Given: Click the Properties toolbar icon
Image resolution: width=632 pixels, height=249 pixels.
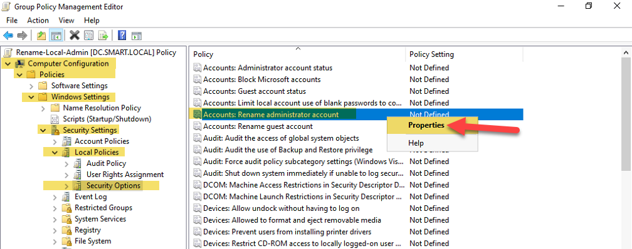Looking at the screenshot, I should pyautogui.click(x=88, y=36).
